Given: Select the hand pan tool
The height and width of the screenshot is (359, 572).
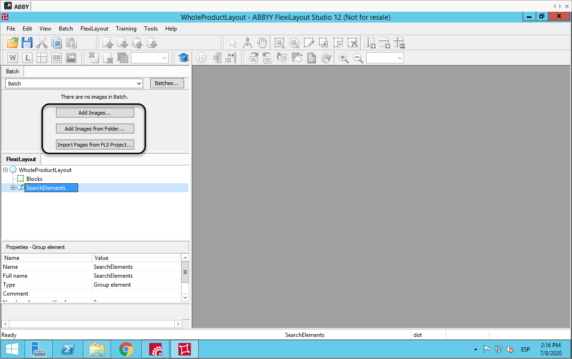Looking at the screenshot, I should click(262, 43).
